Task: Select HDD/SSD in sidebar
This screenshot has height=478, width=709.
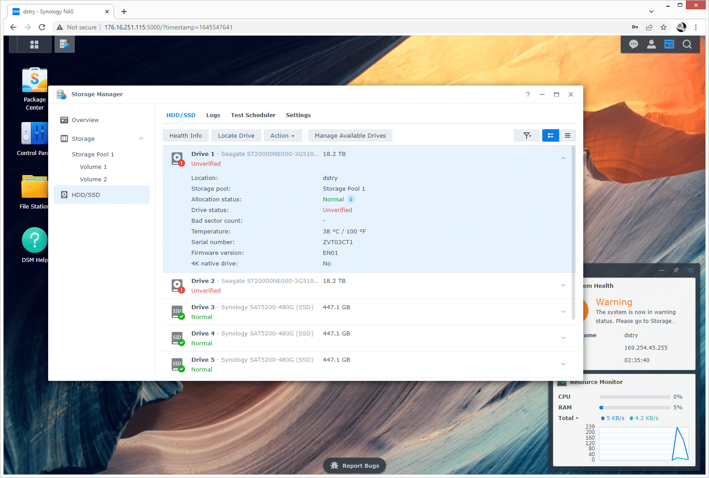Action: (x=102, y=195)
